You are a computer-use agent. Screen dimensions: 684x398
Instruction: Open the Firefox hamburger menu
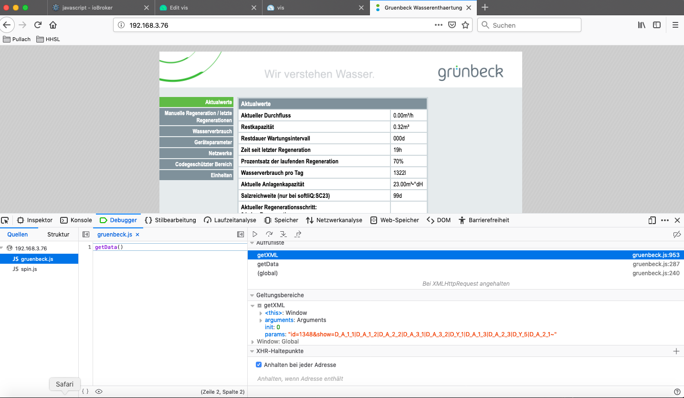coord(675,25)
